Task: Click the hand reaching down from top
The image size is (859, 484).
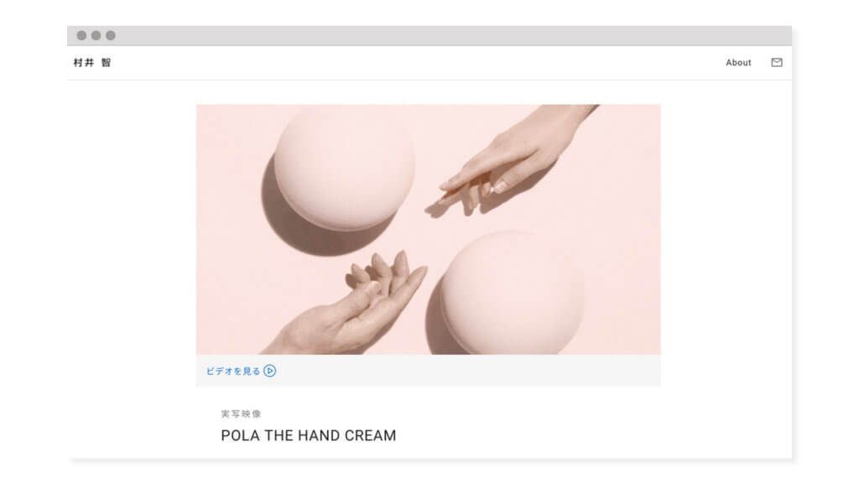Action: point(515,159)
